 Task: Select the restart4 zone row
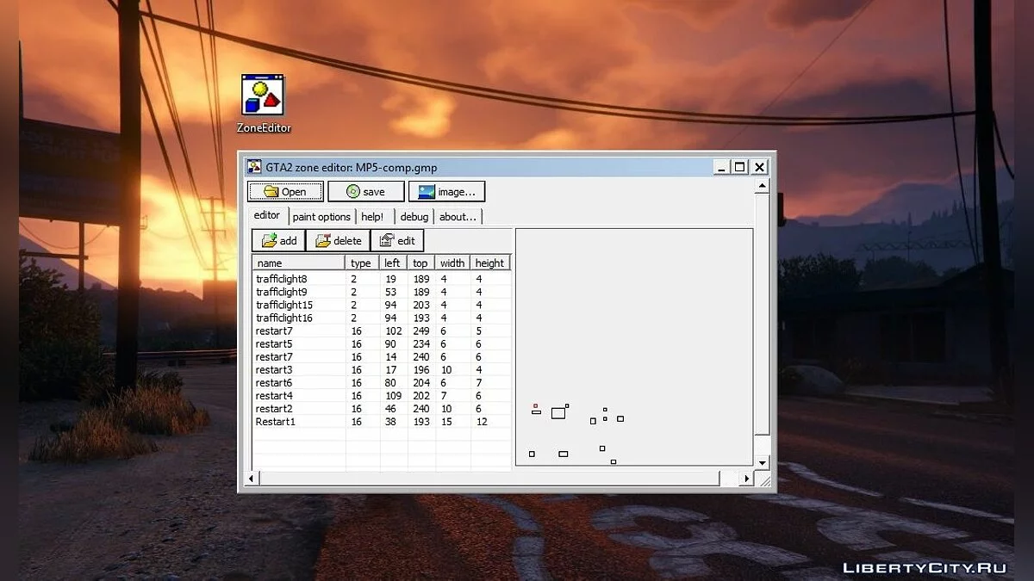(382, 396)
